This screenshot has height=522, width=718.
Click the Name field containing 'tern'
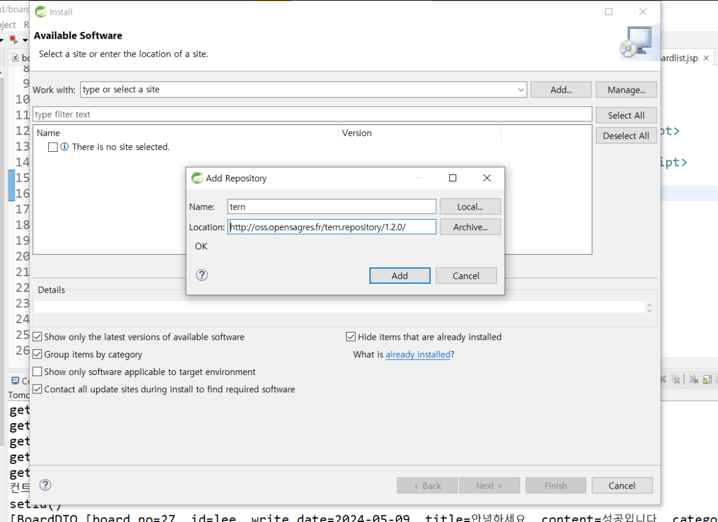point(332,207)
